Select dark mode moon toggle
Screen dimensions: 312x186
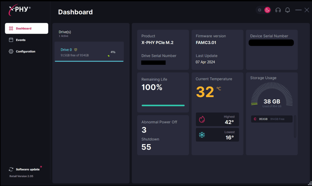pos(267,10)
